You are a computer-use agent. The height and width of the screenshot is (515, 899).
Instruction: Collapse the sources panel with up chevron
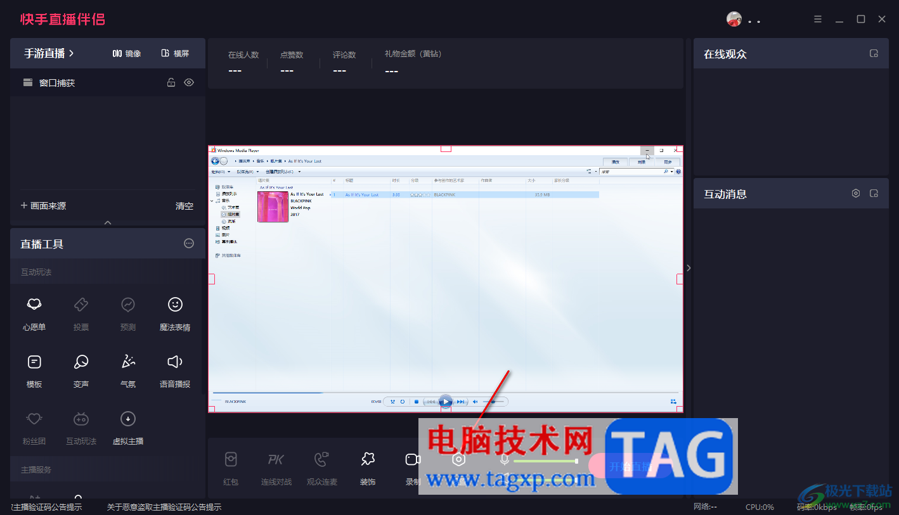pyautogui.click(x=108, y=222)
